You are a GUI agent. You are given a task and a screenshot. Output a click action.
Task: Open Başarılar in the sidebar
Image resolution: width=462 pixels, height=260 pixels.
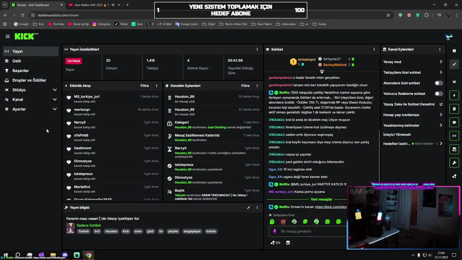point(31,71)
